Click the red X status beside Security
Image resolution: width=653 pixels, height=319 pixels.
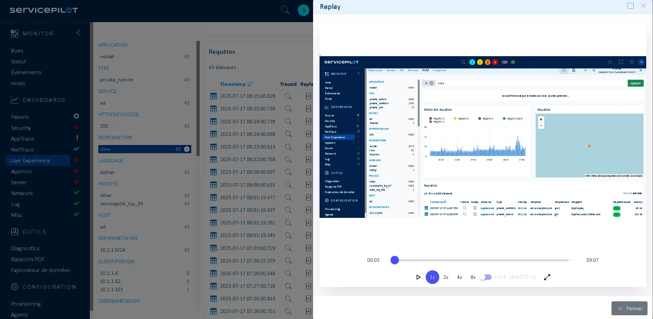click(77, 127)
